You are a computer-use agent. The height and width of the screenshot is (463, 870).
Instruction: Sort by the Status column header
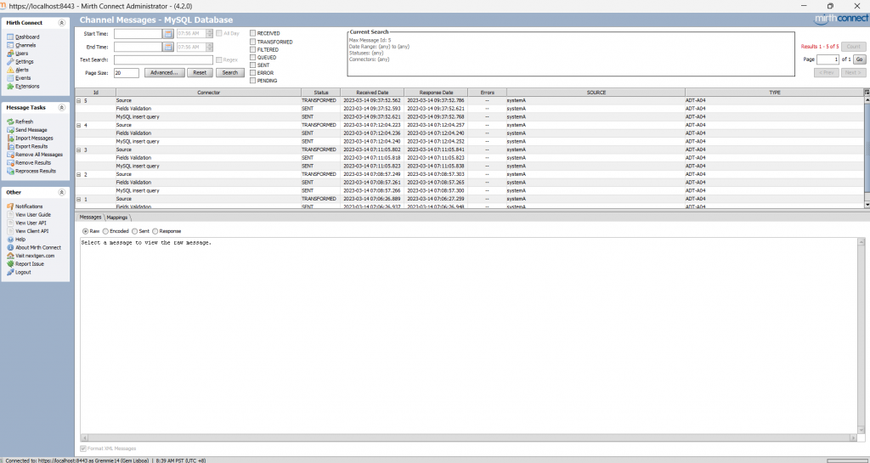(320, 93)
